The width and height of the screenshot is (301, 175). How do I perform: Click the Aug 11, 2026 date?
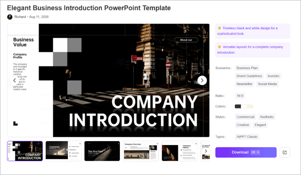coord(39,17)
